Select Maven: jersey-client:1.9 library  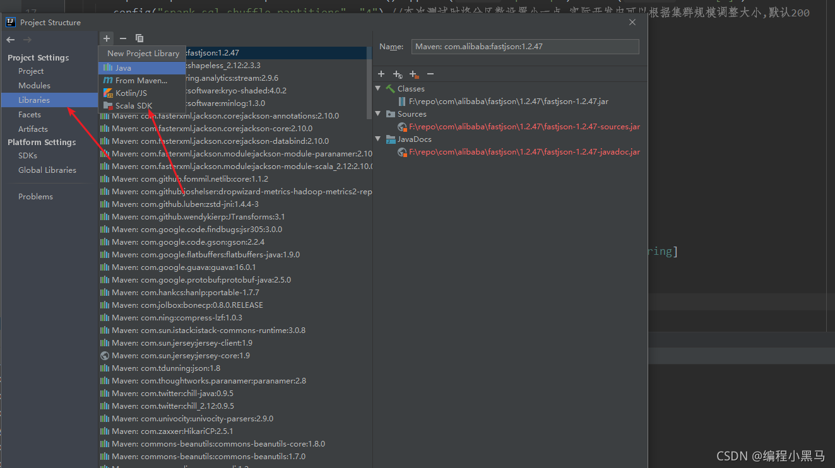[x=182, y=342]
